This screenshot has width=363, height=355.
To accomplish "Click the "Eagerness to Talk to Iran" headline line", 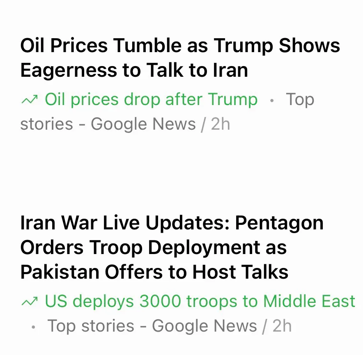I will tap(134, 70).
